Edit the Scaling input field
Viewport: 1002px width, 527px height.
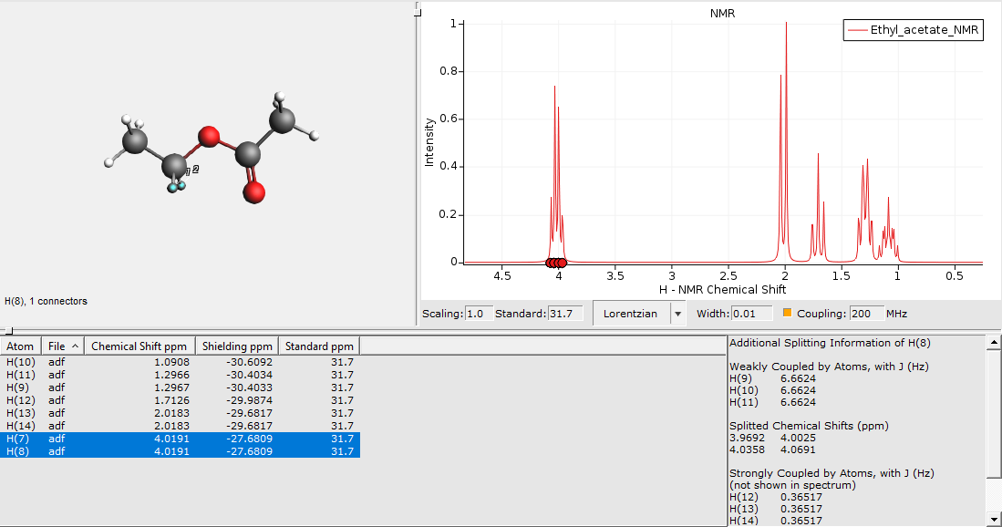click(479, 314)
